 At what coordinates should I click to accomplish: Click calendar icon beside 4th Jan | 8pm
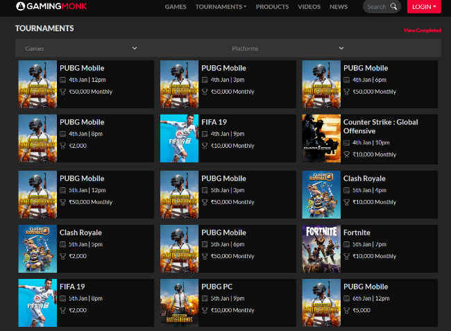(x=62, y=134)
